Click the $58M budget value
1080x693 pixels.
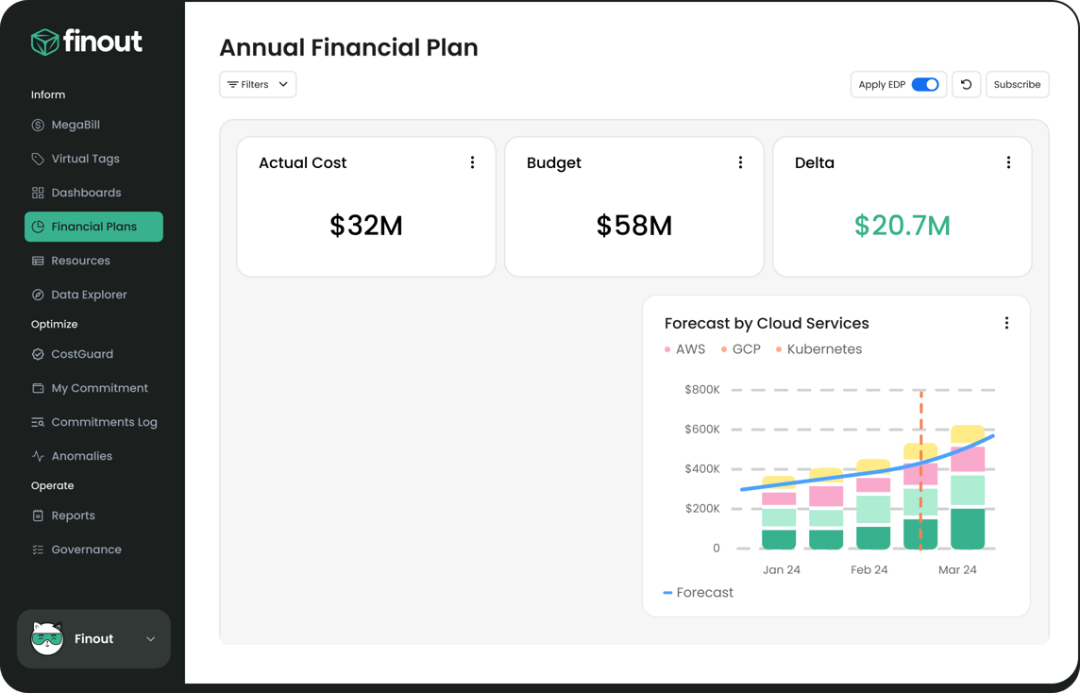pos(633,226)
